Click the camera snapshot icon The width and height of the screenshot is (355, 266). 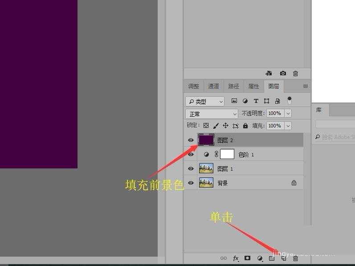(x=283, y=74)
